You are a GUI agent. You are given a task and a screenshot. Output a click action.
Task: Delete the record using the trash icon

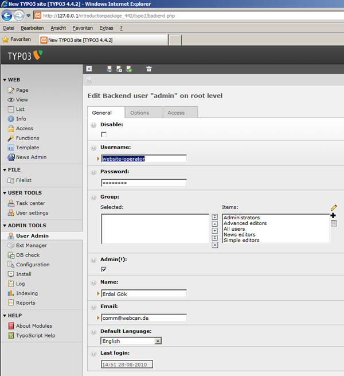coord(149,69)
